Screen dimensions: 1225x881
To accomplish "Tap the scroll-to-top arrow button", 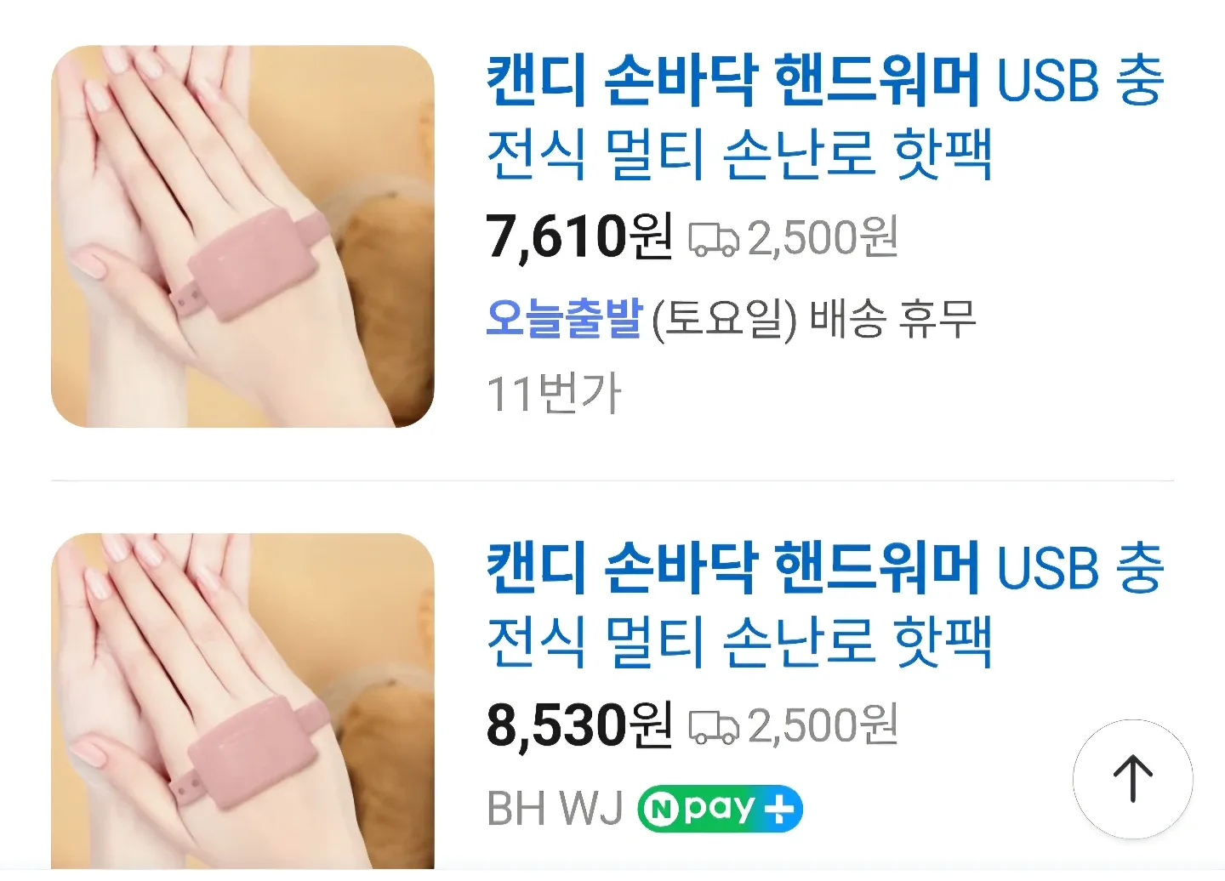I will tap(1132, 779).
